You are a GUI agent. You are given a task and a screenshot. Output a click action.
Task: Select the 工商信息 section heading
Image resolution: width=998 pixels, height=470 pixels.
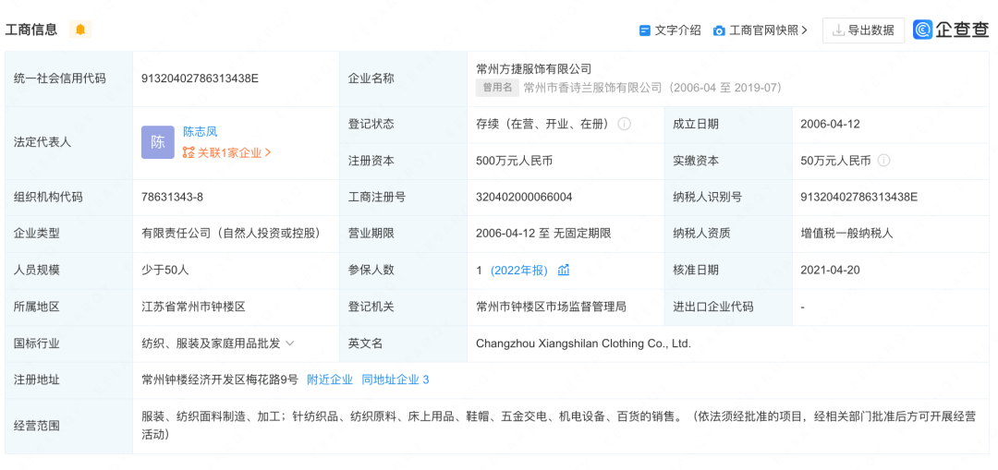tap(31, 30)
